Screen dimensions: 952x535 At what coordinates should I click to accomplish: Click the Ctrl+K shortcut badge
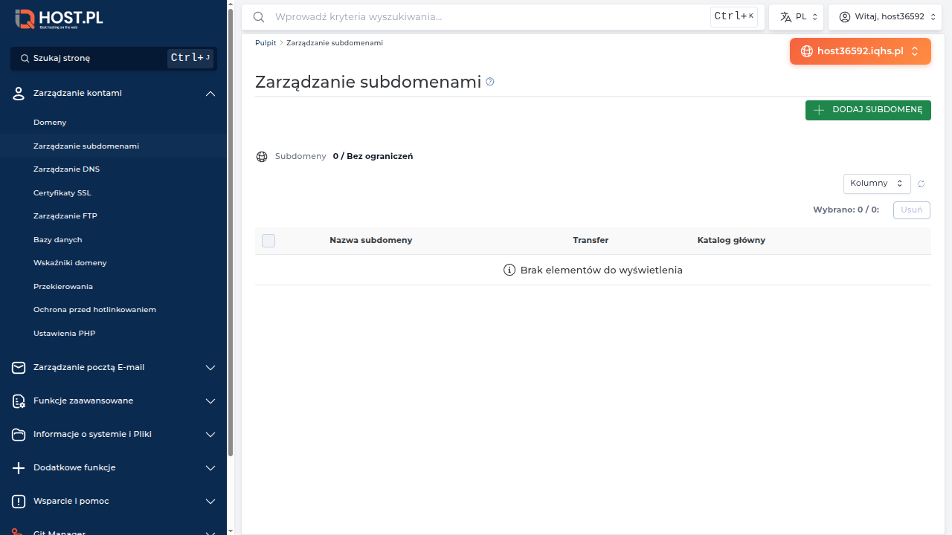pyautogui.click(x=734, y=16)
